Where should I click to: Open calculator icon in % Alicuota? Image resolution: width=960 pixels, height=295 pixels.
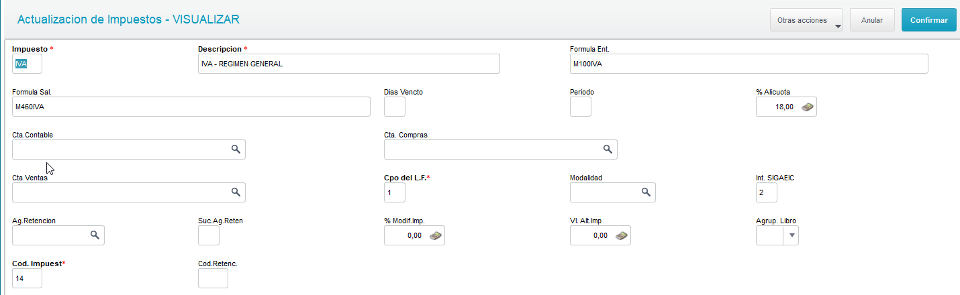pyautogui.click(x=808, y=107)
